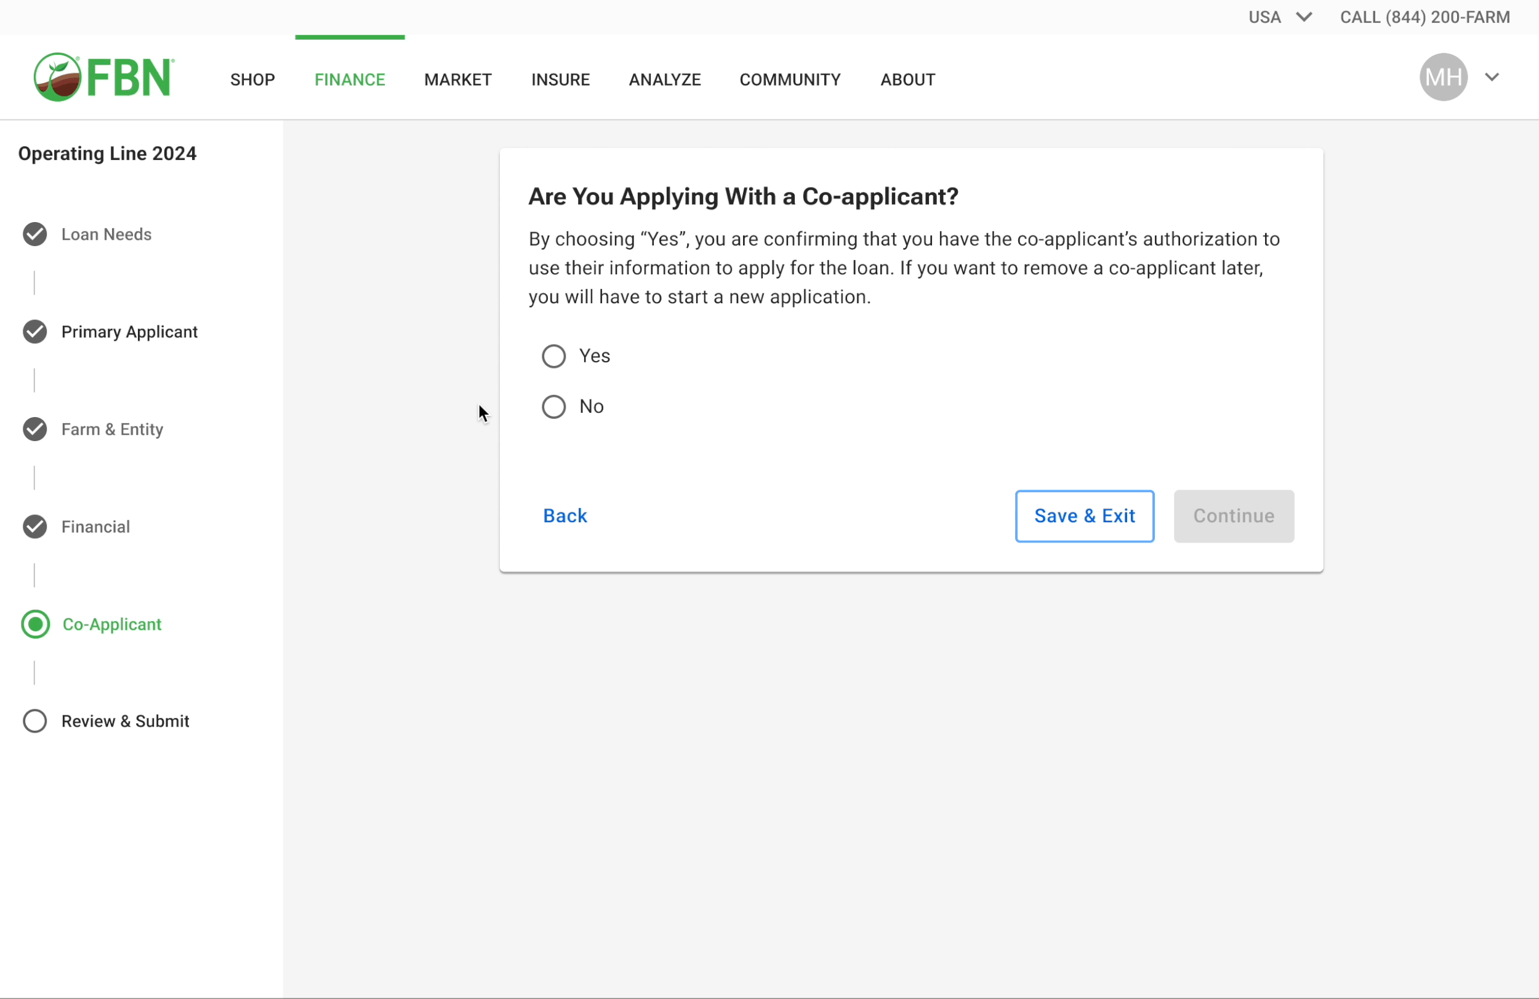The image size is (1539, 999).
Task: Click the Loan Needs checkmark icon
Action: [x=35, y=234]
